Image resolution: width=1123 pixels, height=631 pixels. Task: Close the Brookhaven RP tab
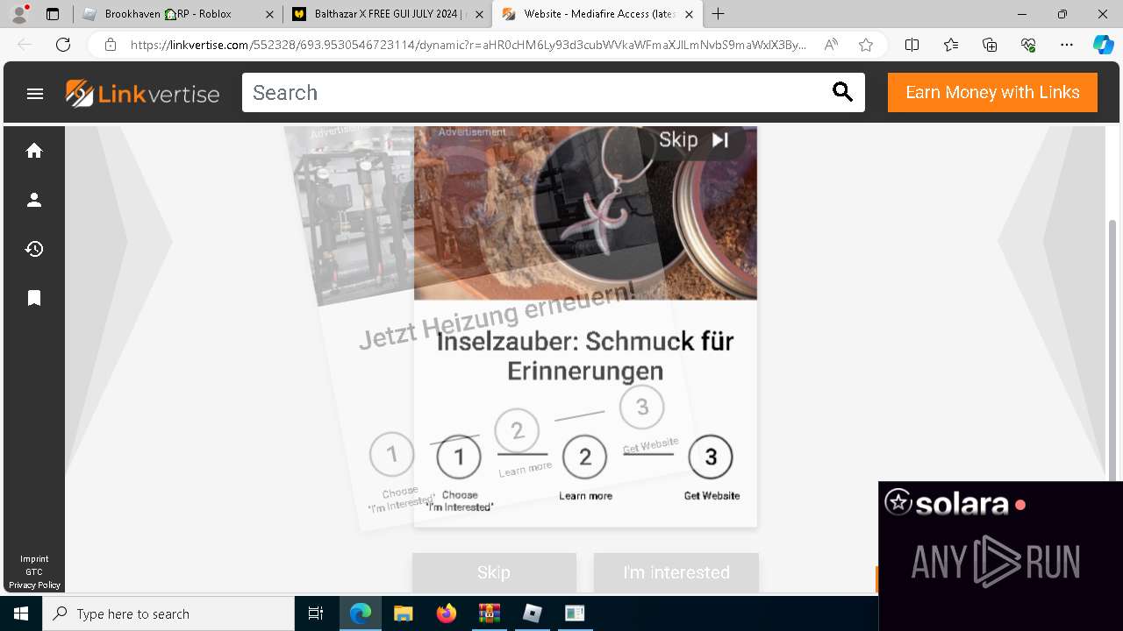[x=269, y=14]
